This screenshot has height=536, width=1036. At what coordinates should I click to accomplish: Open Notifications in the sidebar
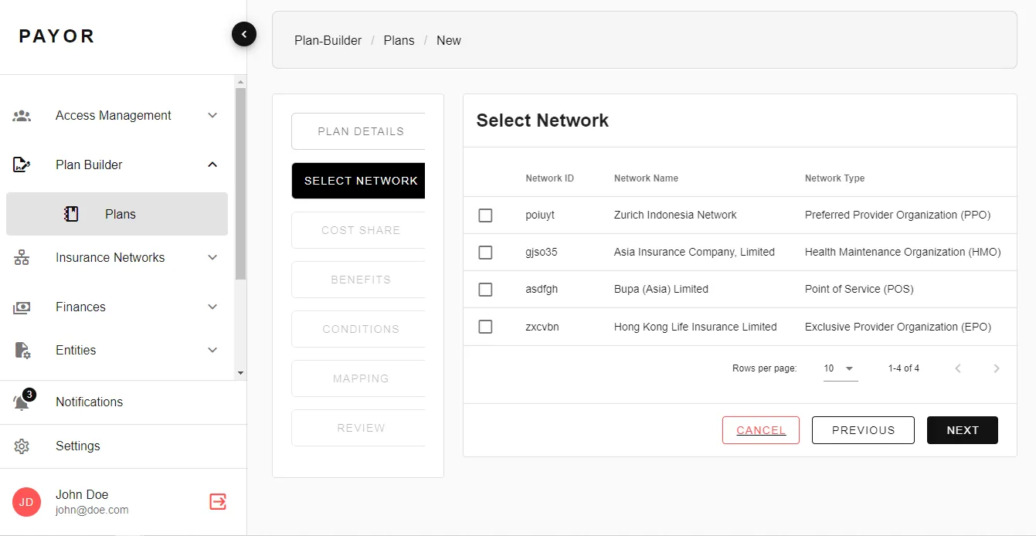(123, 402)
